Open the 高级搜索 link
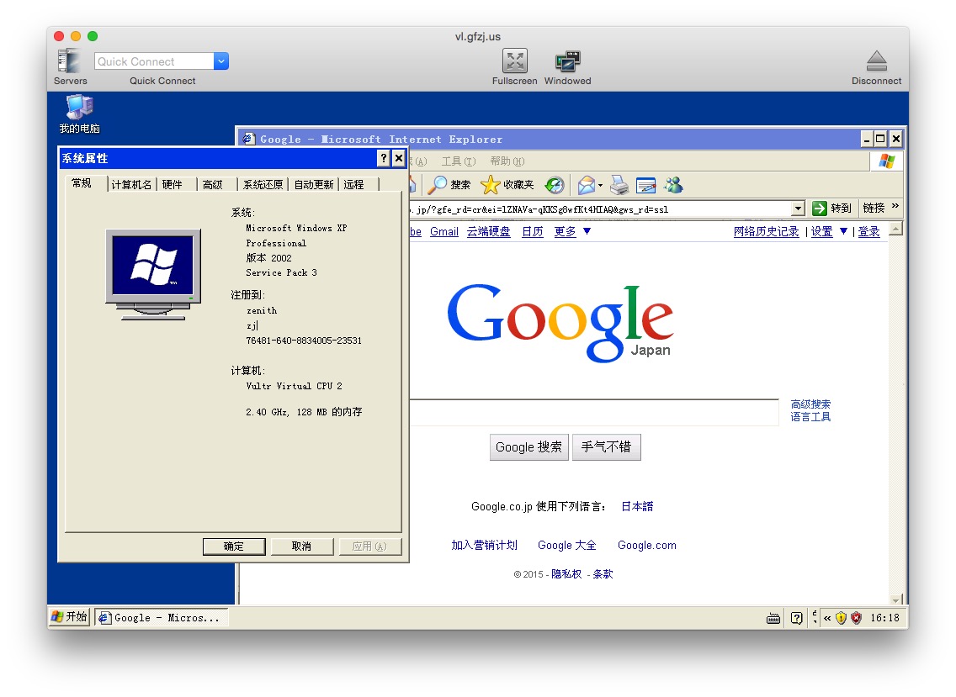The width and height of the screenshot is (956, 697). (x=810, y=404)
